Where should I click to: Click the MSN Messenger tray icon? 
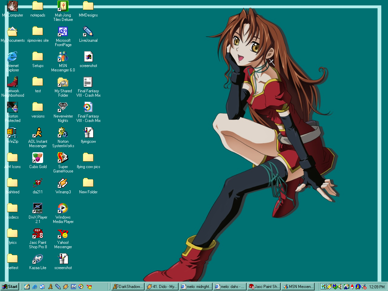coord(364,287)
